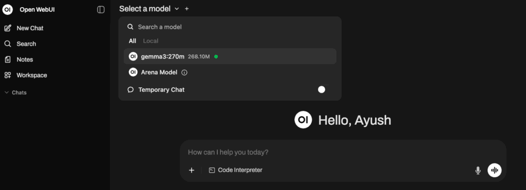Click the New Chat pencil icon
526x190 pixels.
coord(7,28)
